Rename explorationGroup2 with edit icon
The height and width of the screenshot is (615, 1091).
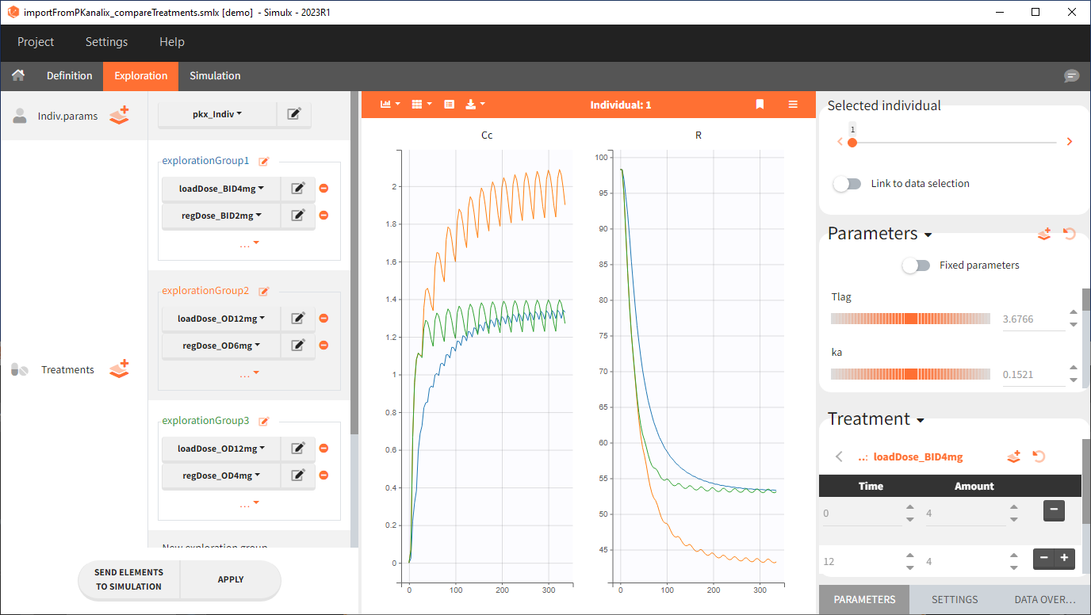pos(264,291)
